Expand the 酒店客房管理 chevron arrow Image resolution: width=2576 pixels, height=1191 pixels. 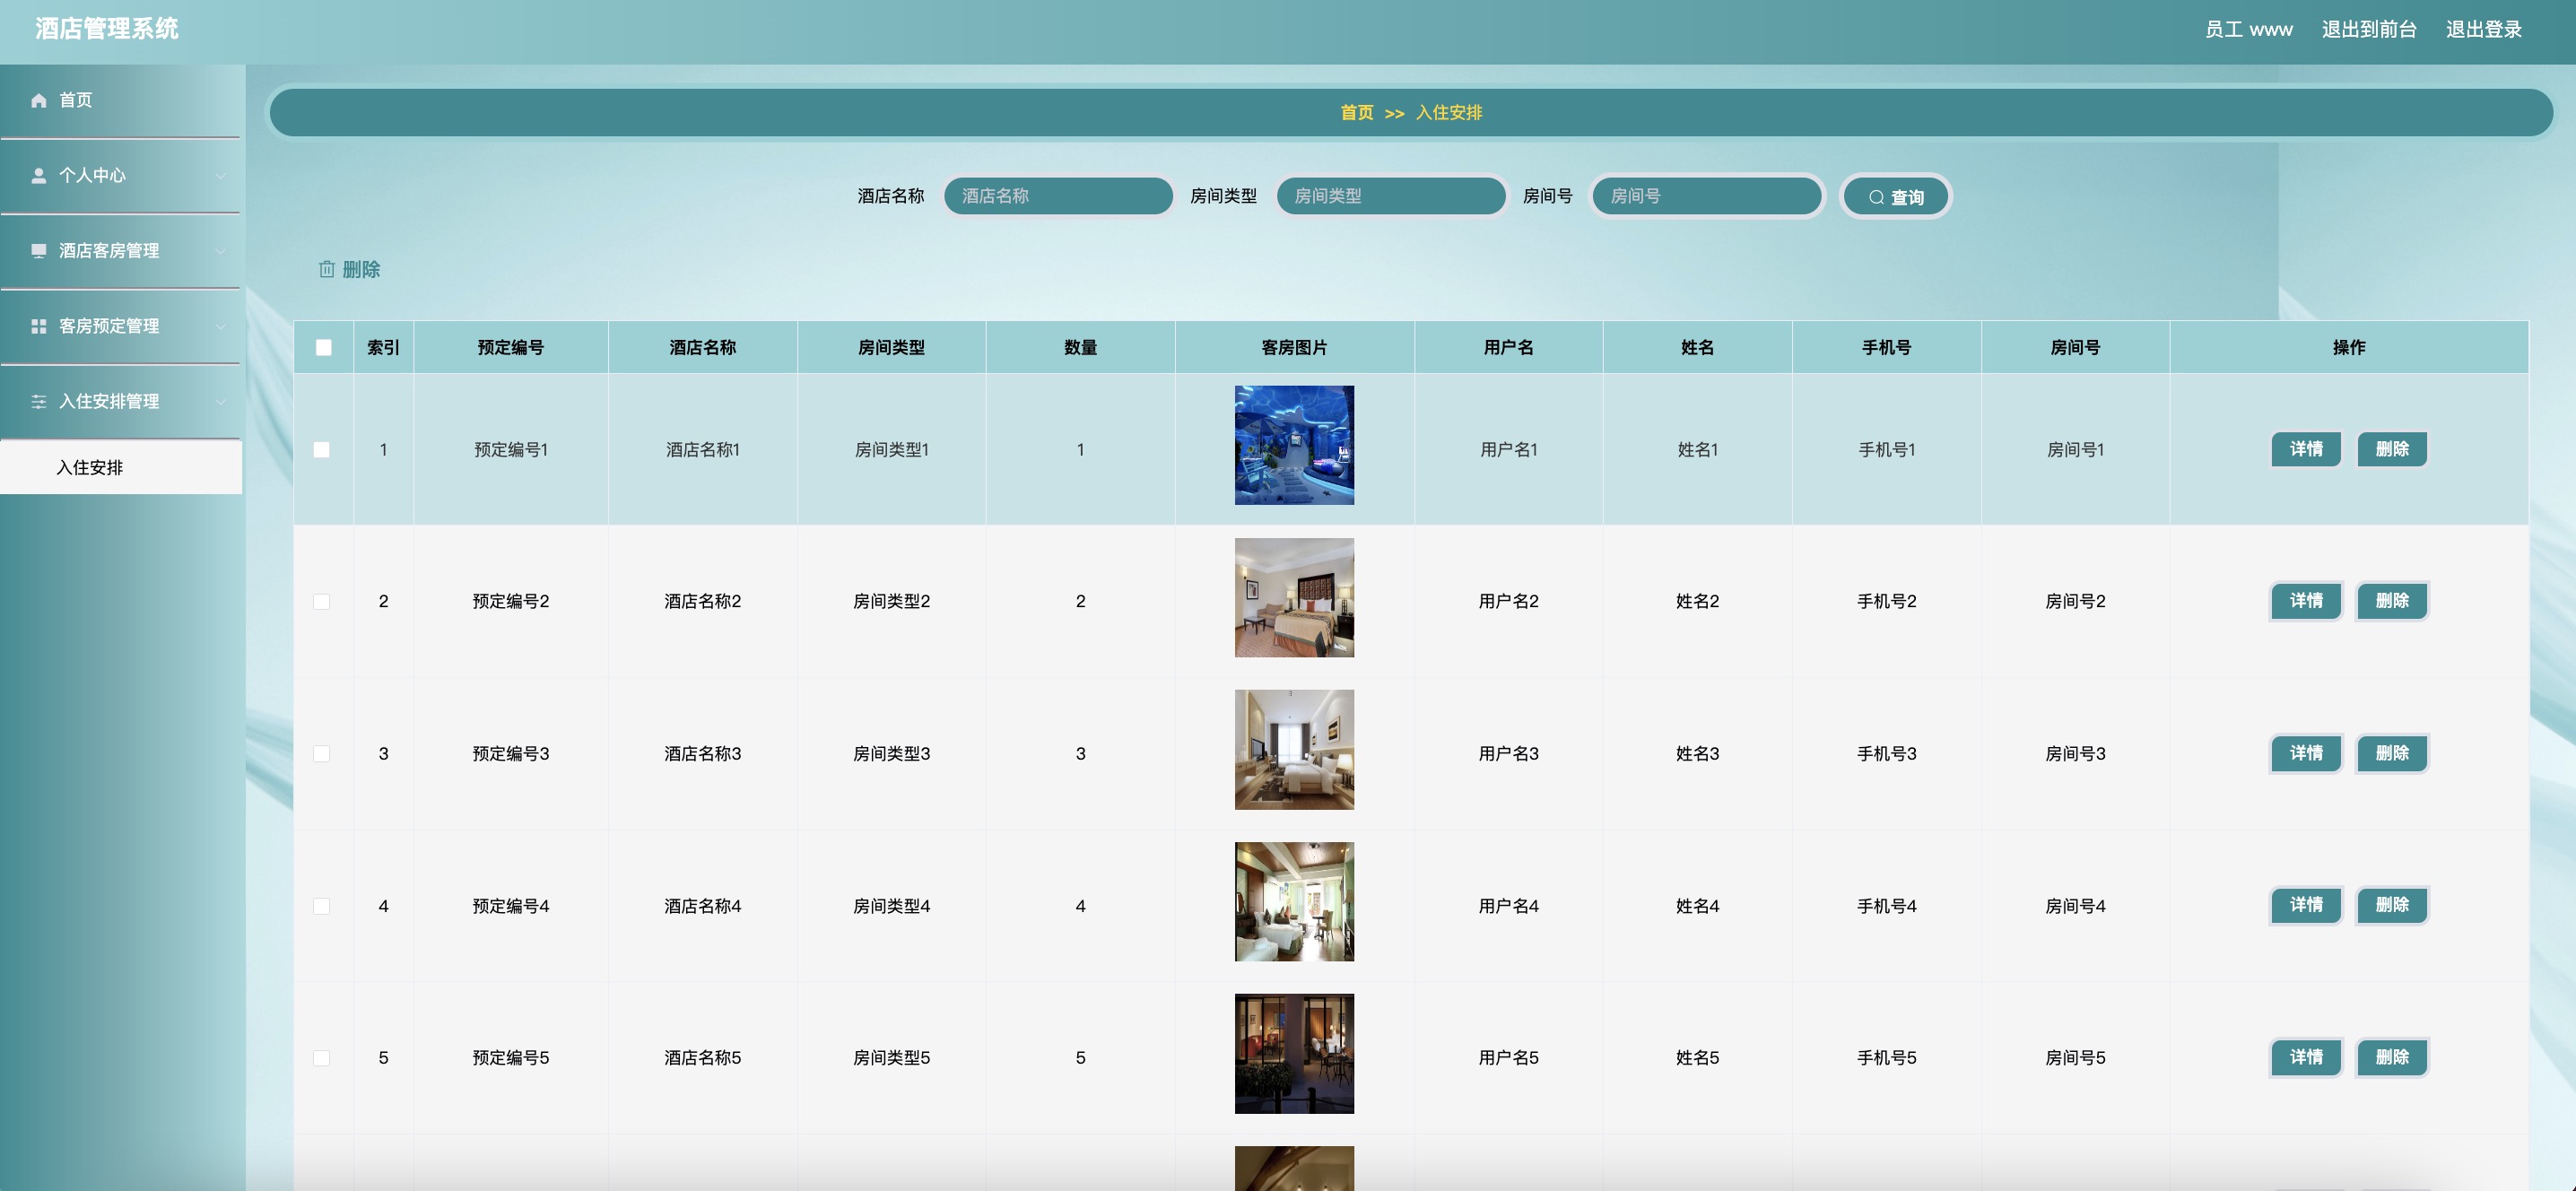click(x=220, y=251)
